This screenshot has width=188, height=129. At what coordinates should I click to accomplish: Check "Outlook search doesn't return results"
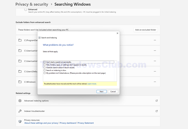(x=45, y=67)
